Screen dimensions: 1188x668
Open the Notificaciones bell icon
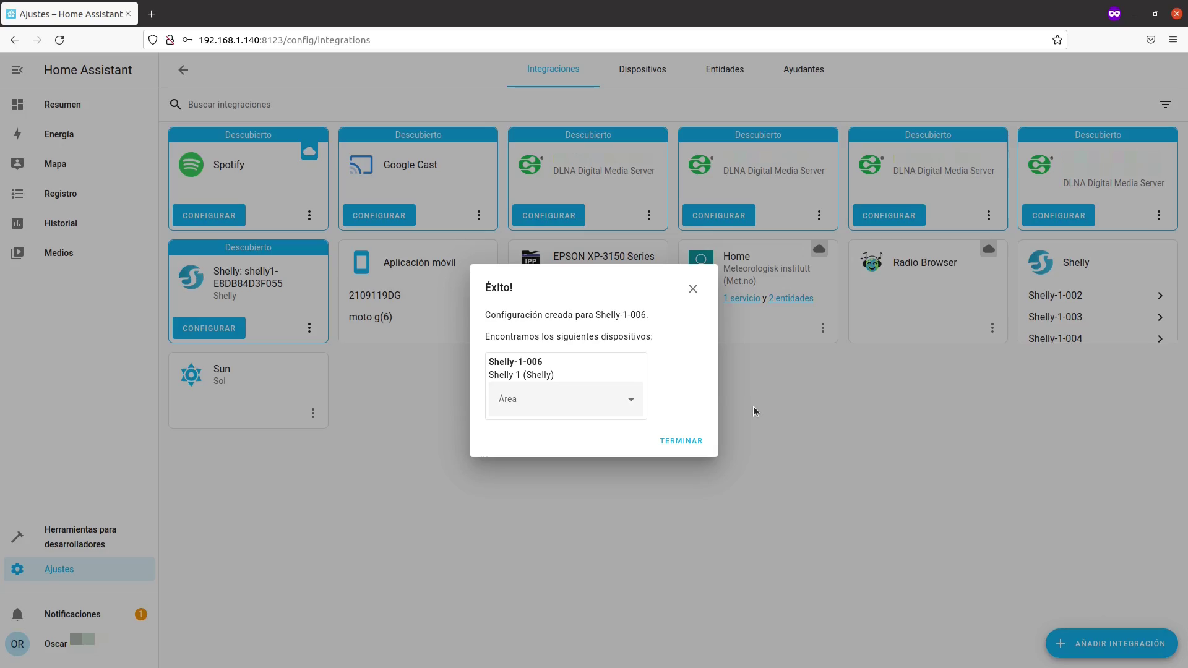coord(17,614)
